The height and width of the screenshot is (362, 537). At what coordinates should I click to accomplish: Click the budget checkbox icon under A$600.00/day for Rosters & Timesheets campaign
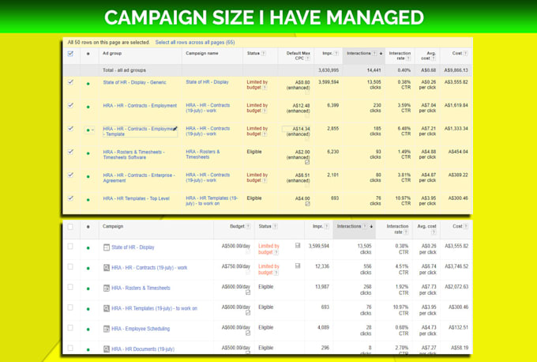click(248, 292)
